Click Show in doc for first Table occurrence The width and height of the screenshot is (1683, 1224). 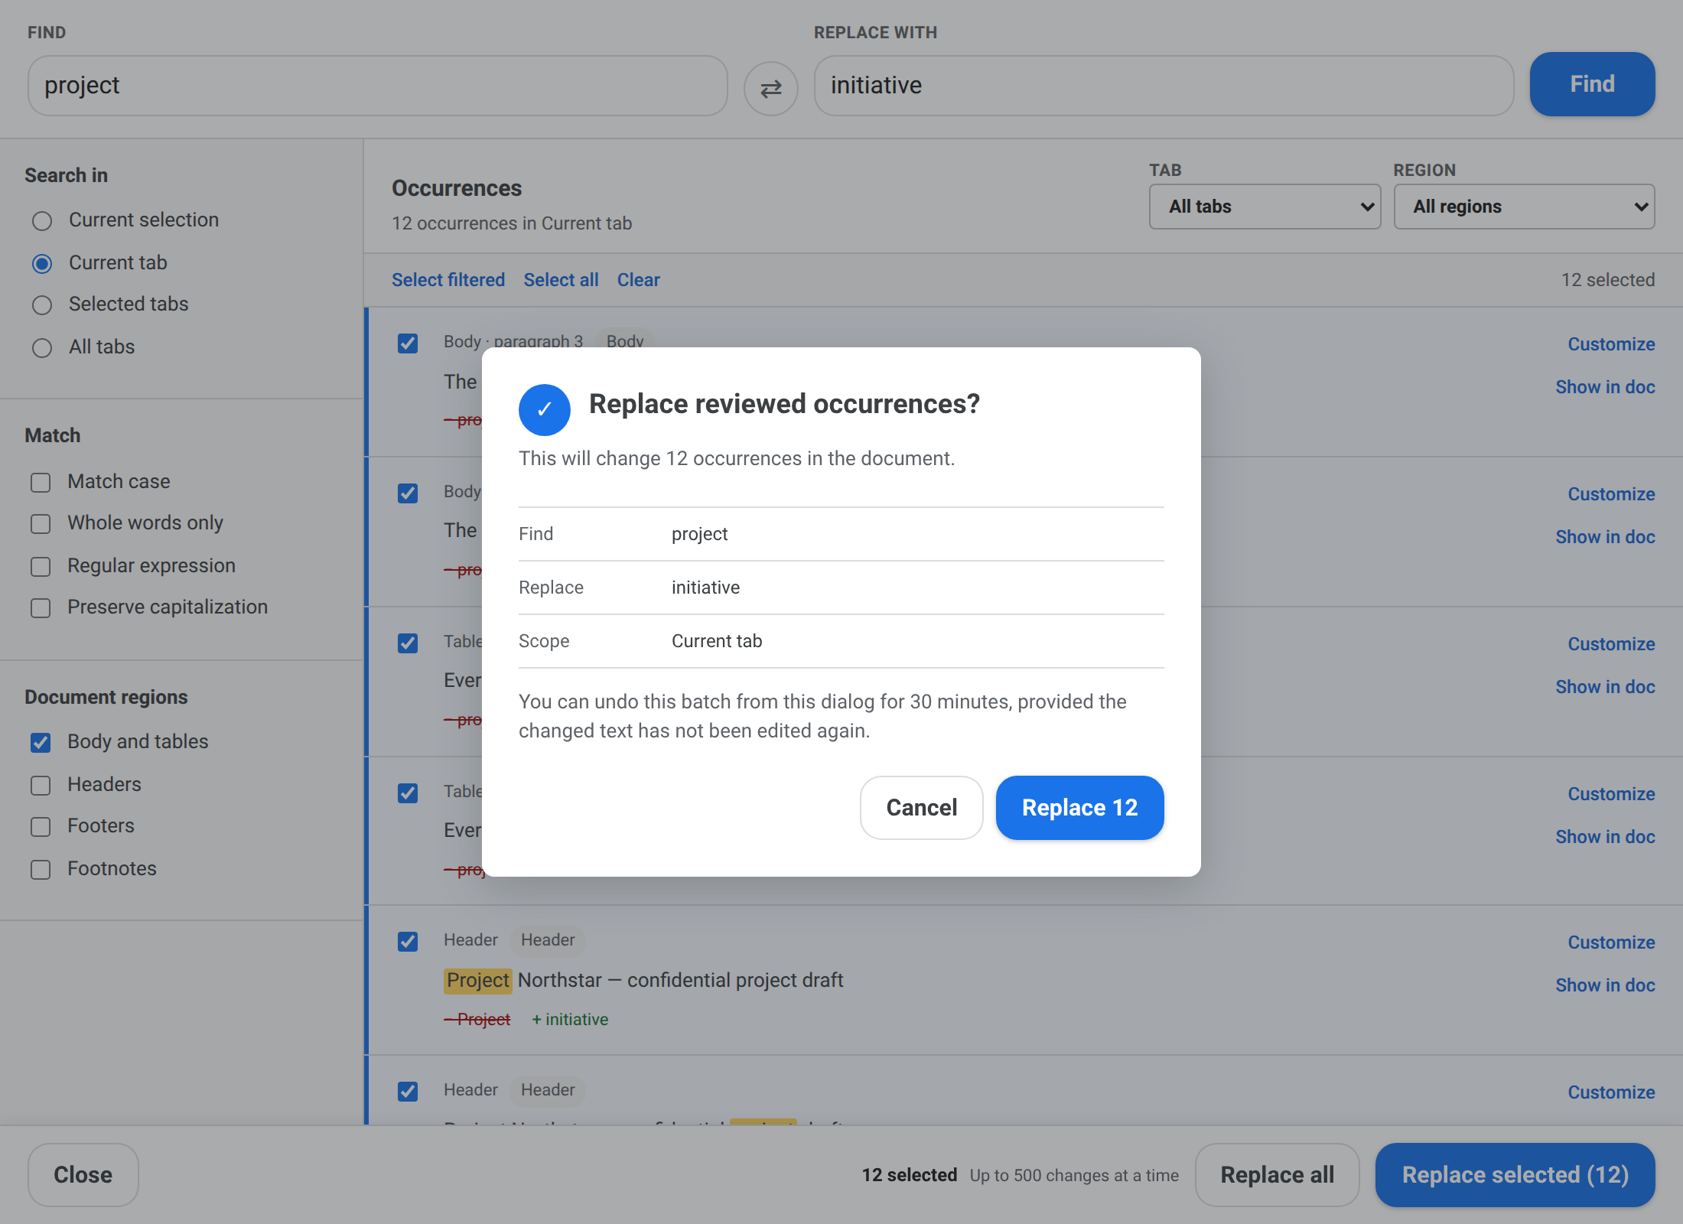(x=1605, y=687)
